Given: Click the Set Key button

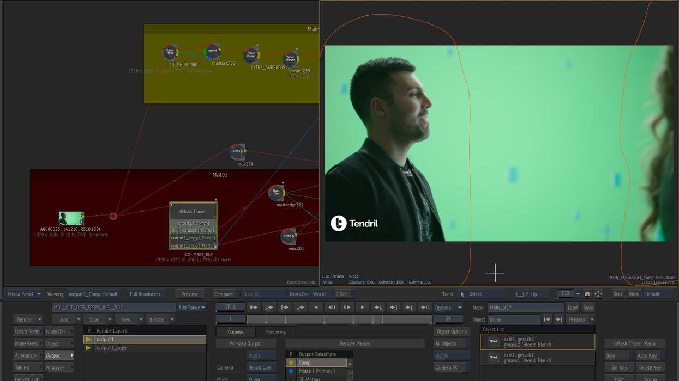Looking at the screenshot, I should tap(618, 367).
